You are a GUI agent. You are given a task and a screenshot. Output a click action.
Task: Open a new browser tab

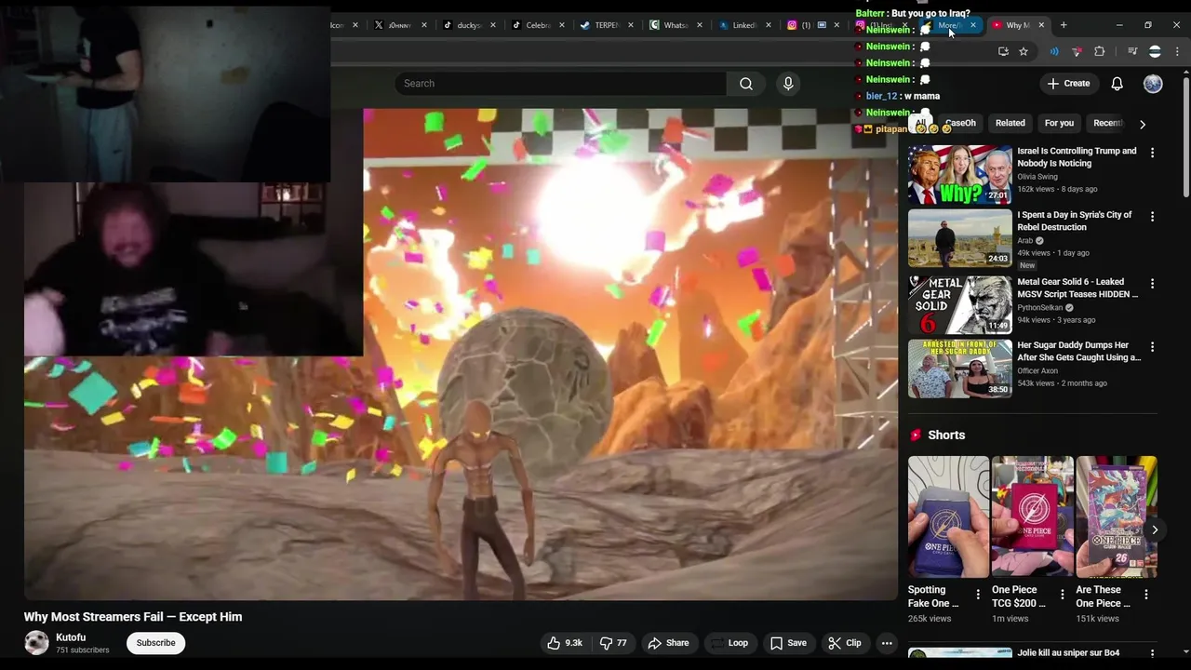tap(1064, 25)
